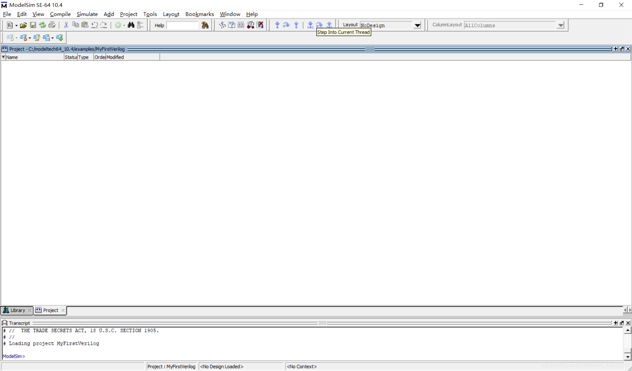The image size is (632, 371).
Task: Click the Copy toolbar icon
Action: click(x=75, y=25)
